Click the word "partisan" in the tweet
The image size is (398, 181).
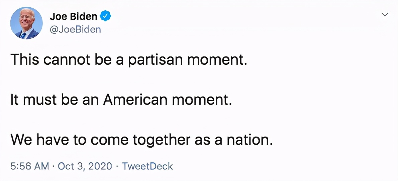[x=156, y=59]
